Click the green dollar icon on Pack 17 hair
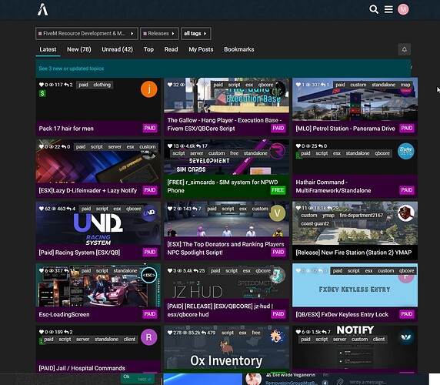The width and height of the screenshot is (440, 385). (42, 93)
